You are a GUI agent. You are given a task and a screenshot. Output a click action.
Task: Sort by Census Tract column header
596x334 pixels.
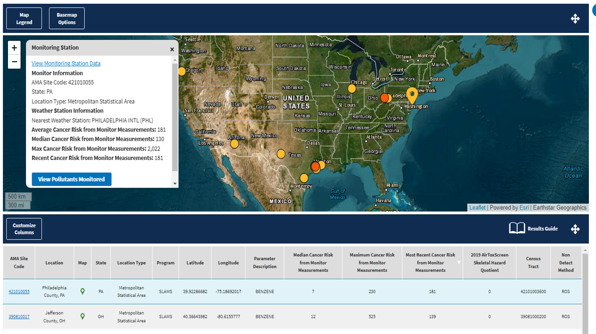click(x=533, y=262)
